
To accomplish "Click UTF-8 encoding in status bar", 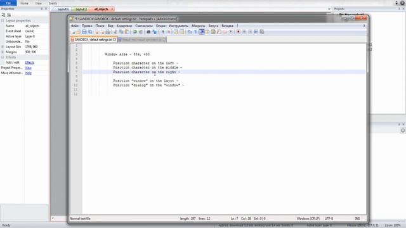I will [x=329, y=218].
